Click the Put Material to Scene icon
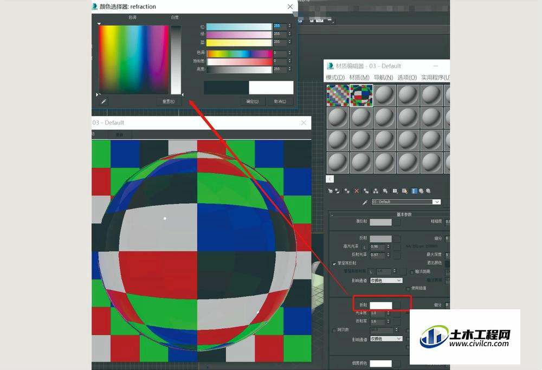This screenshot has height=370, width=542. tap(337, 191)
